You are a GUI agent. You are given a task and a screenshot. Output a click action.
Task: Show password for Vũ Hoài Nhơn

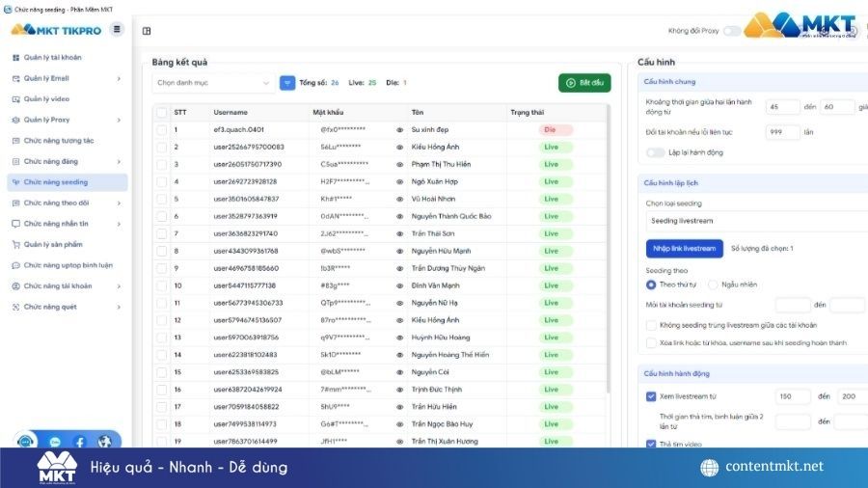[399, 200]
